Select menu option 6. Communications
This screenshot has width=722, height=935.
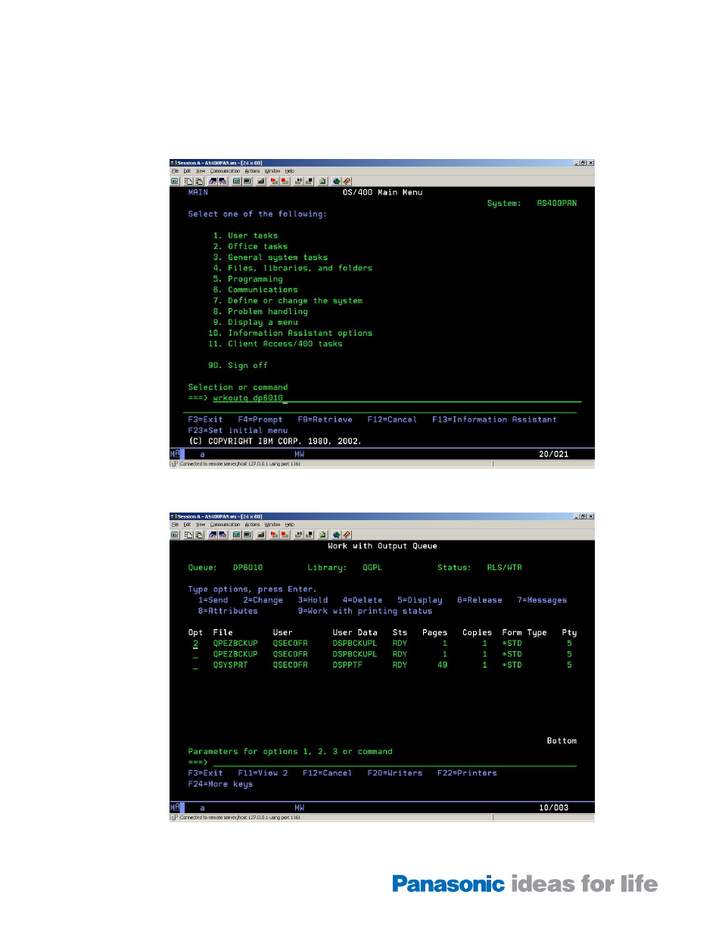coord(255,290)
